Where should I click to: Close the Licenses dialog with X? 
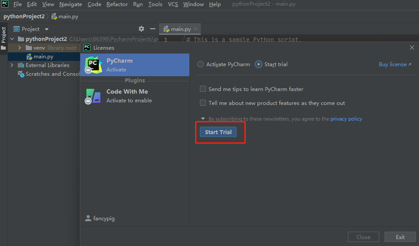tap(412, 47)
